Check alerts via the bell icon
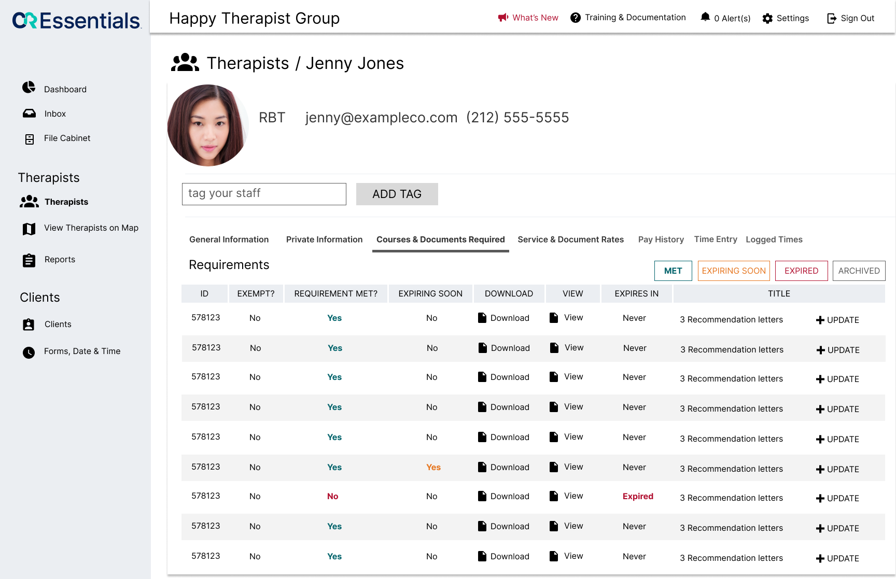This screenshot has height=579, width=896. click(705, 17)
